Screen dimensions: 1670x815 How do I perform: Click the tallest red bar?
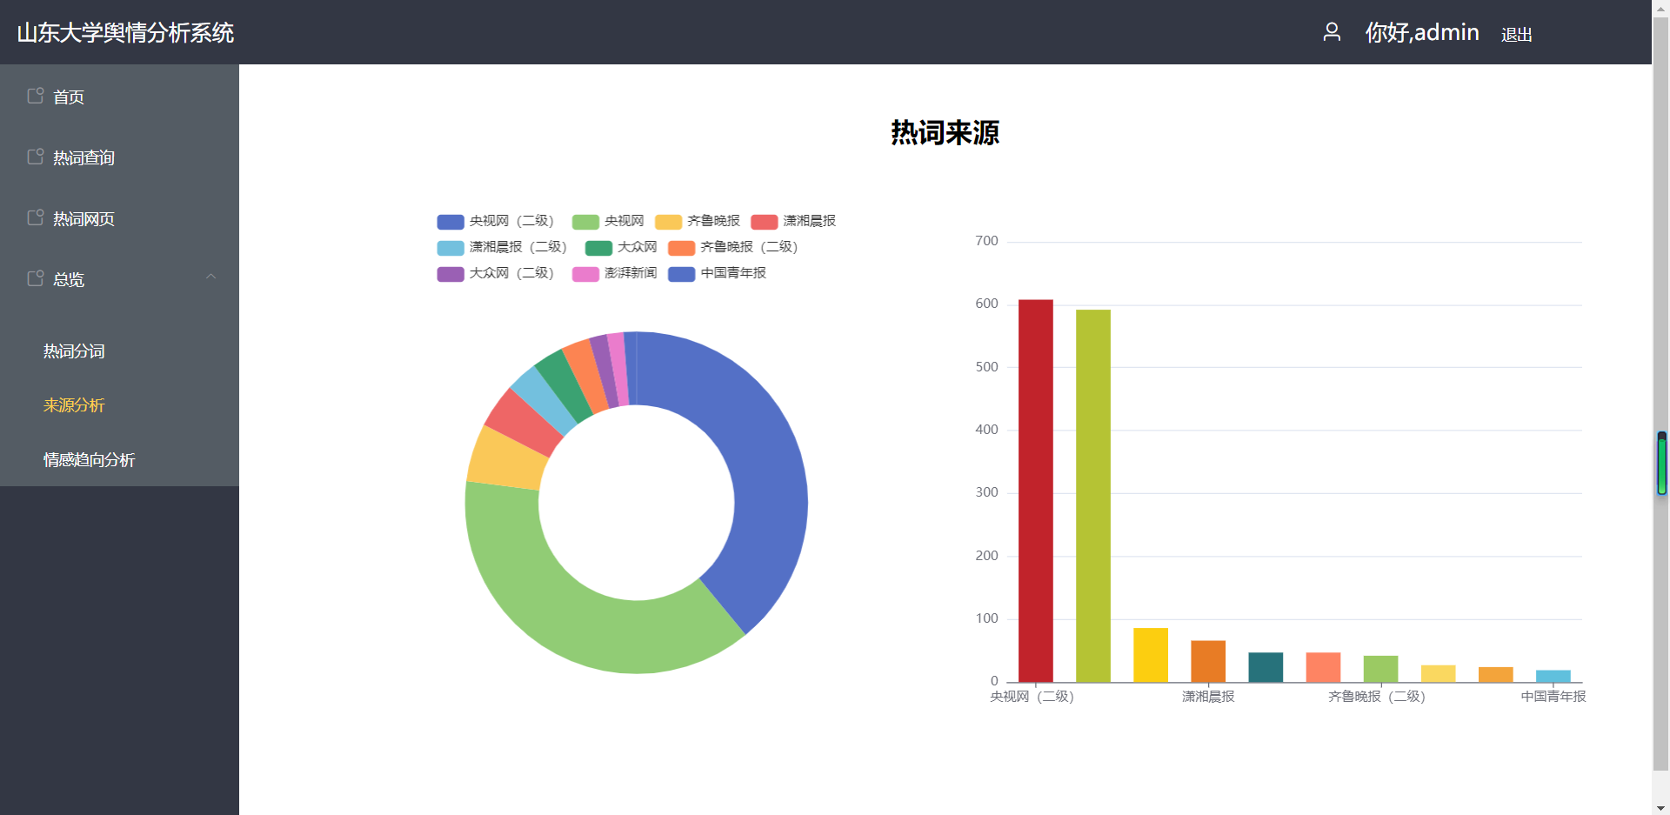point(1035,491)
